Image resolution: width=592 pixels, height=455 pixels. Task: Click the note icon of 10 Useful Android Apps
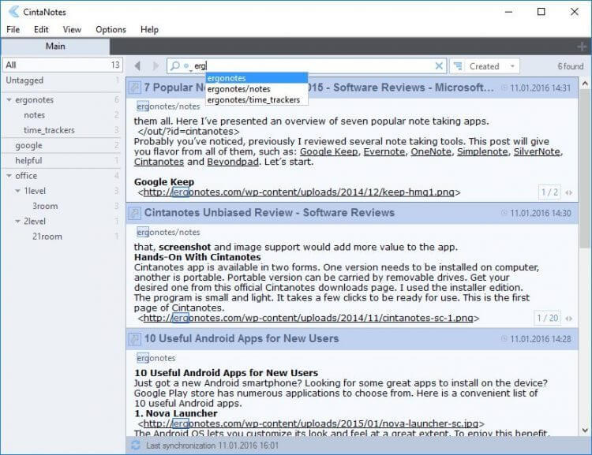(x=134, y=339)
